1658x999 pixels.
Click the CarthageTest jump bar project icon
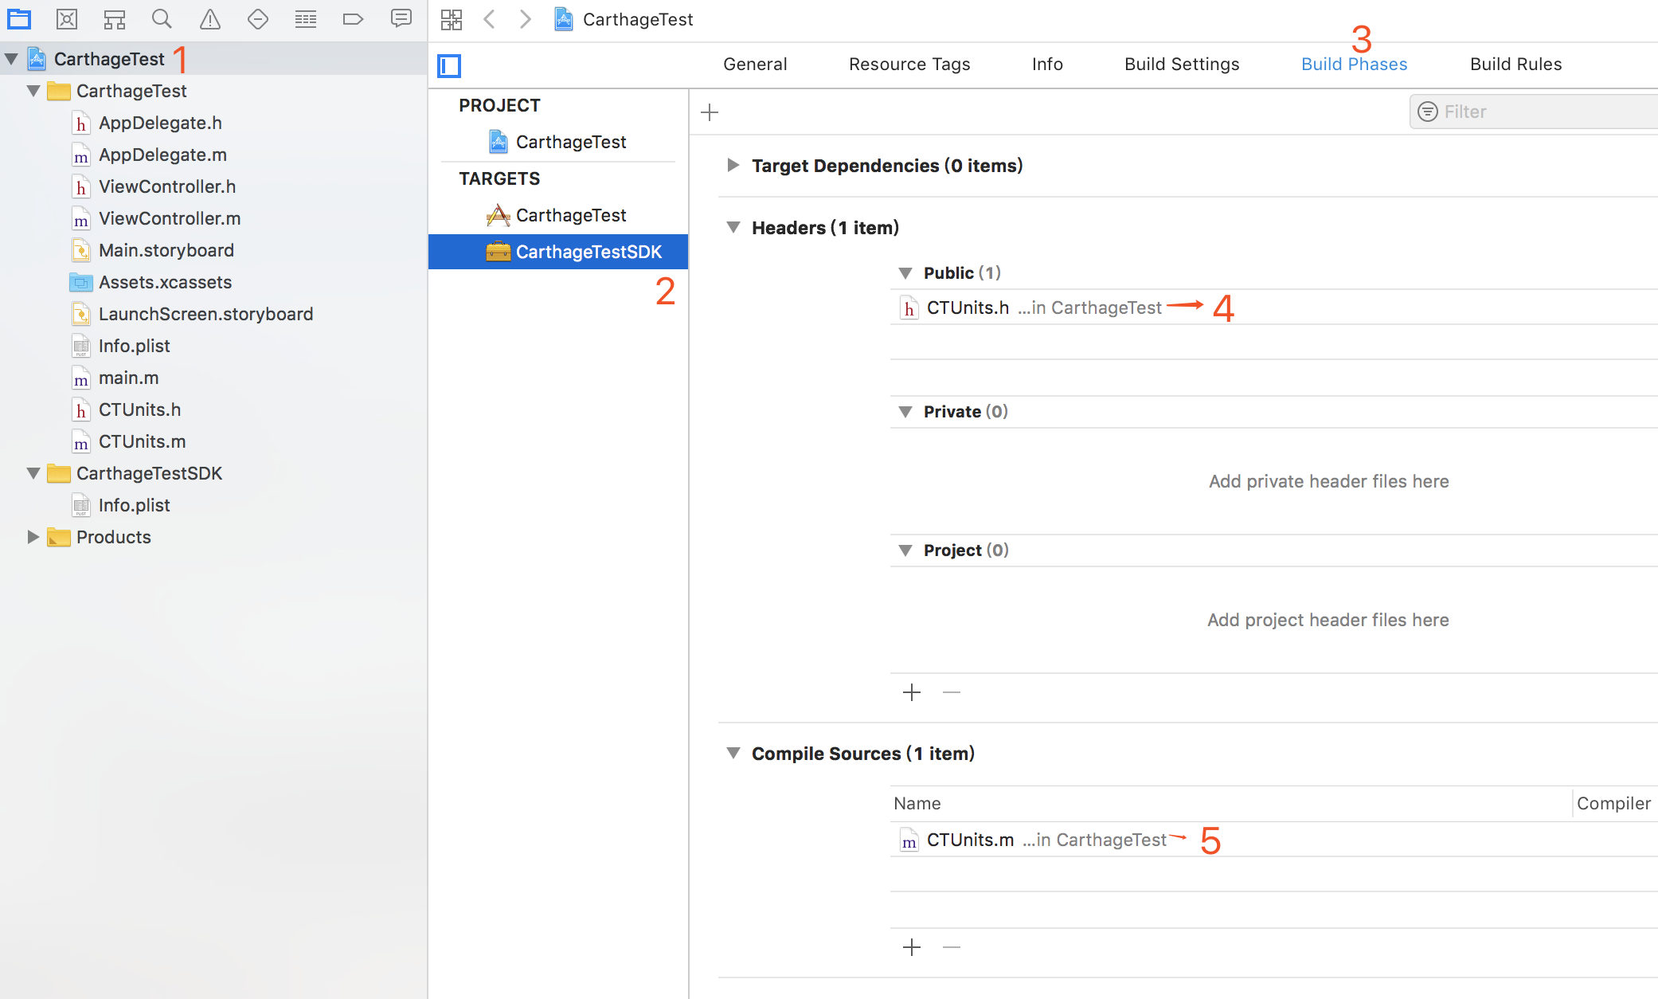(x=564, y=19)
